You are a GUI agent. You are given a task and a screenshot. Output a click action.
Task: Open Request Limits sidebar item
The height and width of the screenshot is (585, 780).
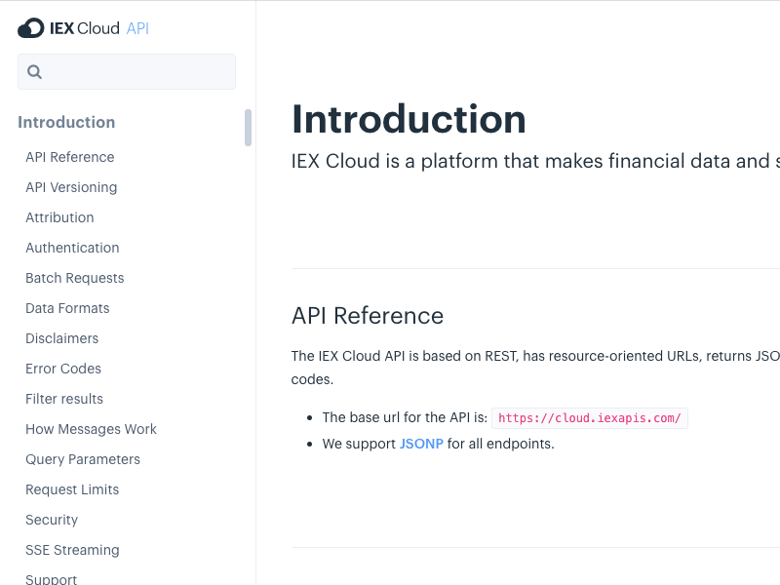tap(72, 489)
